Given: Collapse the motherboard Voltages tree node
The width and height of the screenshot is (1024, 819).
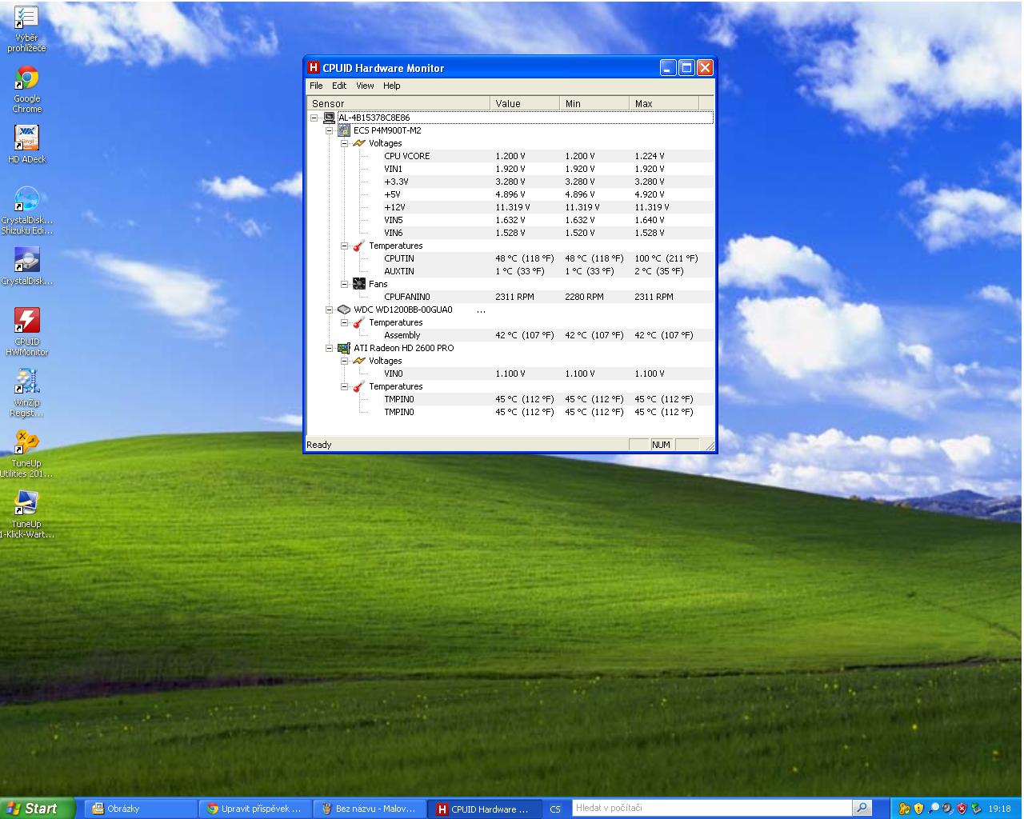Looking at the screenshot, I should (344, 143).
